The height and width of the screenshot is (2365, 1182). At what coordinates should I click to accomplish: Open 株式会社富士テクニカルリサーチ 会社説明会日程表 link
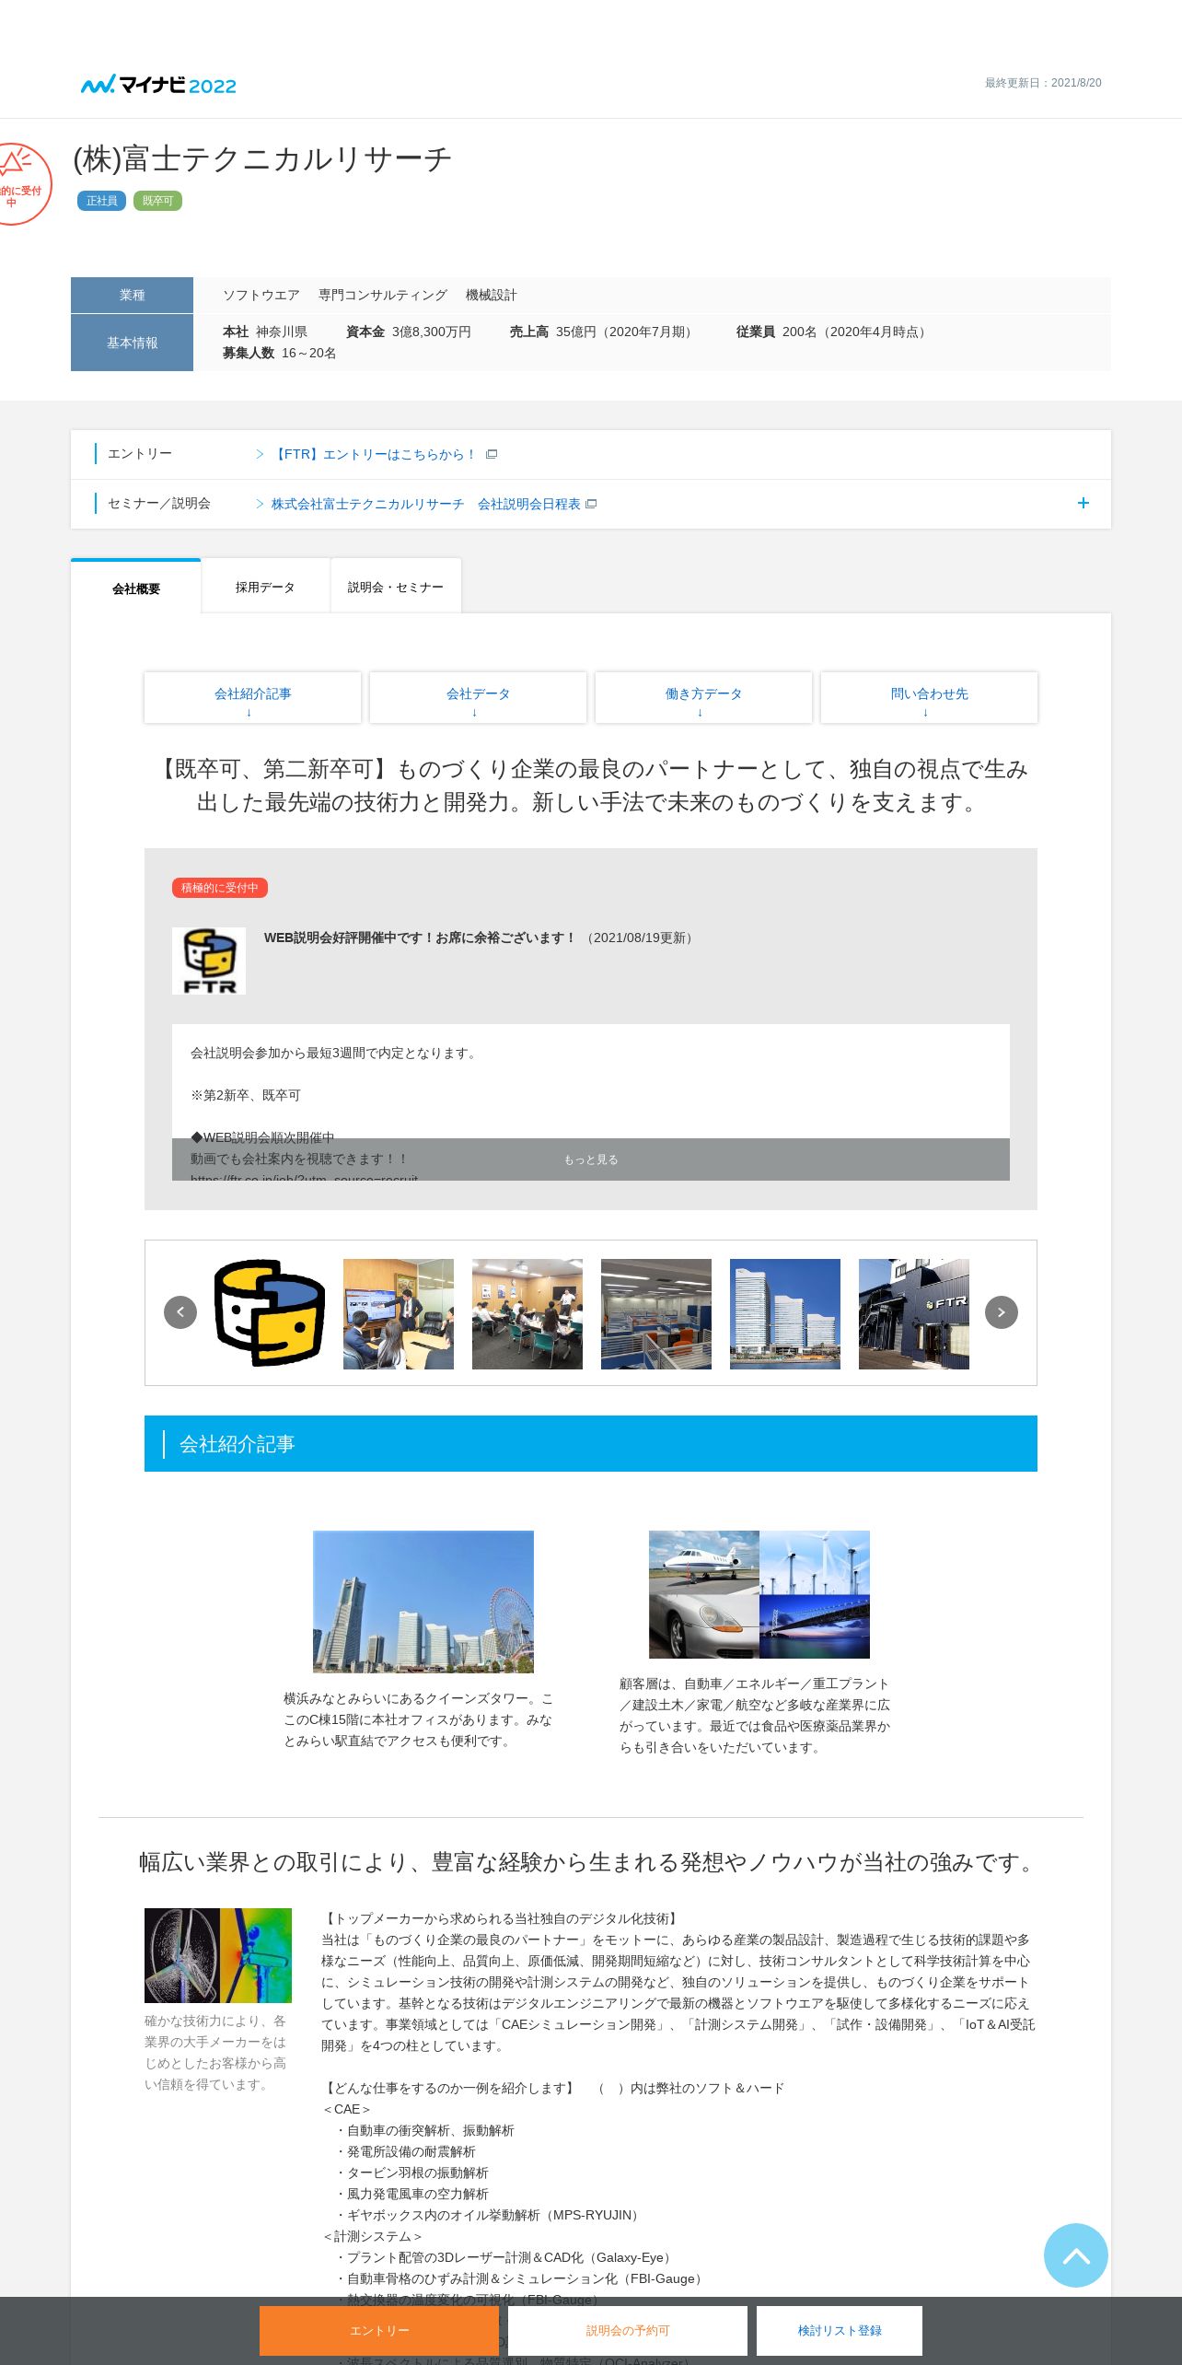426,504
